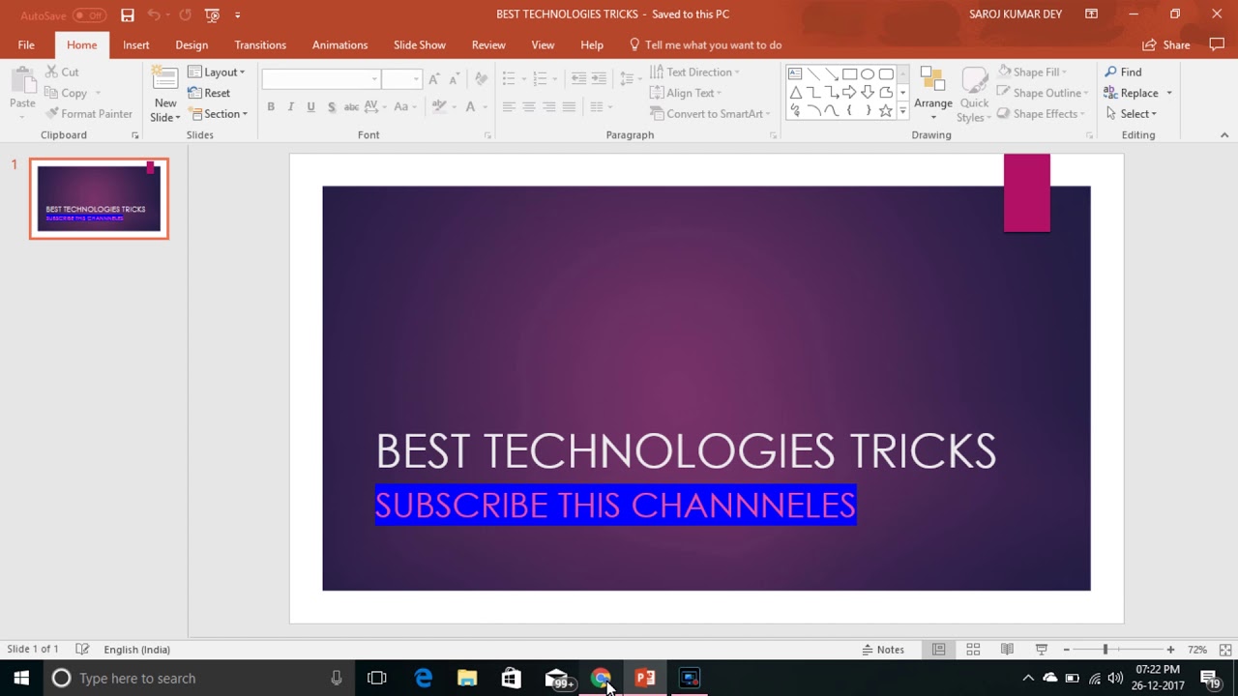Click Fit slide to current window icon
The image size is (1238, 696).
pos(1225,650)
